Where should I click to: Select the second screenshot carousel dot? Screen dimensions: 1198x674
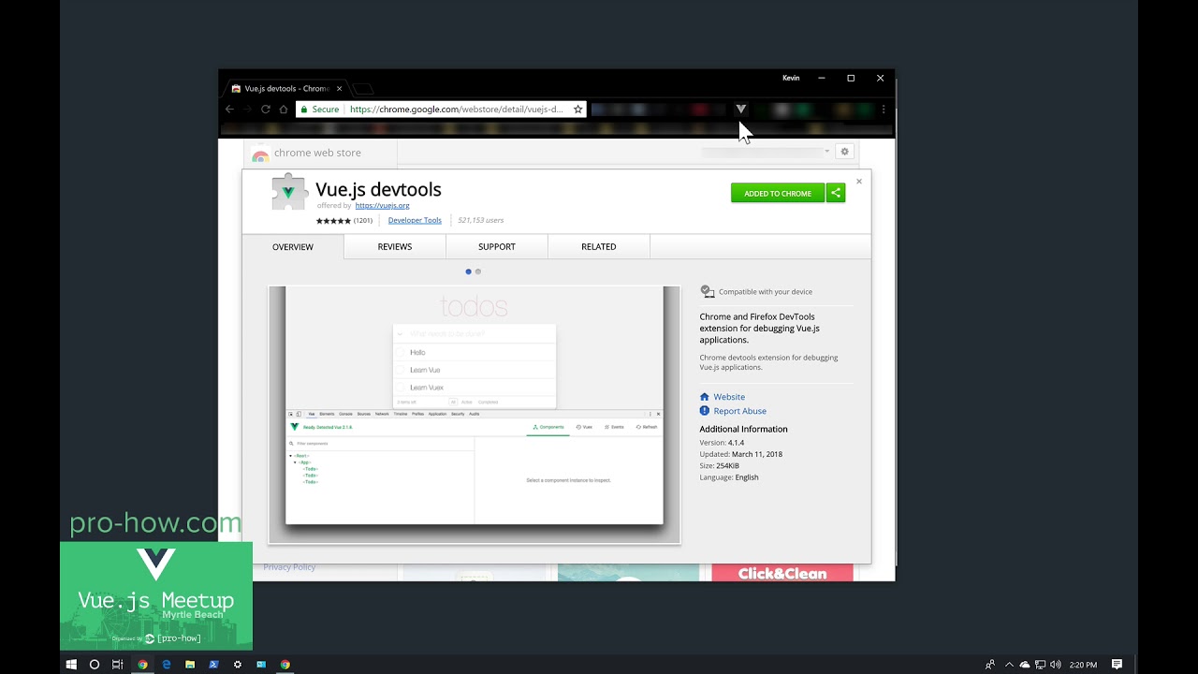click(478, 271)
